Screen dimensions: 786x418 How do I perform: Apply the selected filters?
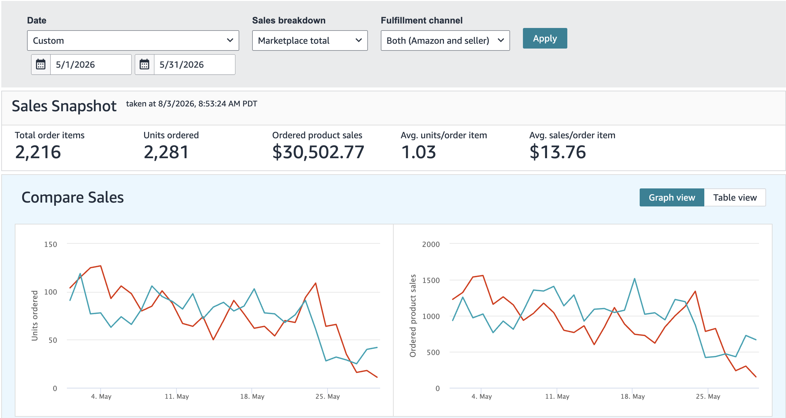coord(545,38)
